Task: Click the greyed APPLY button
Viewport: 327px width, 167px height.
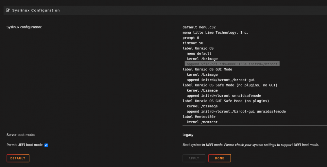Action: 194,158
